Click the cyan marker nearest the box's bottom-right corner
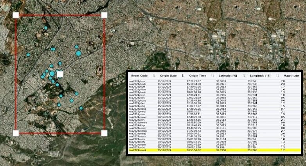 click(81, 108)
